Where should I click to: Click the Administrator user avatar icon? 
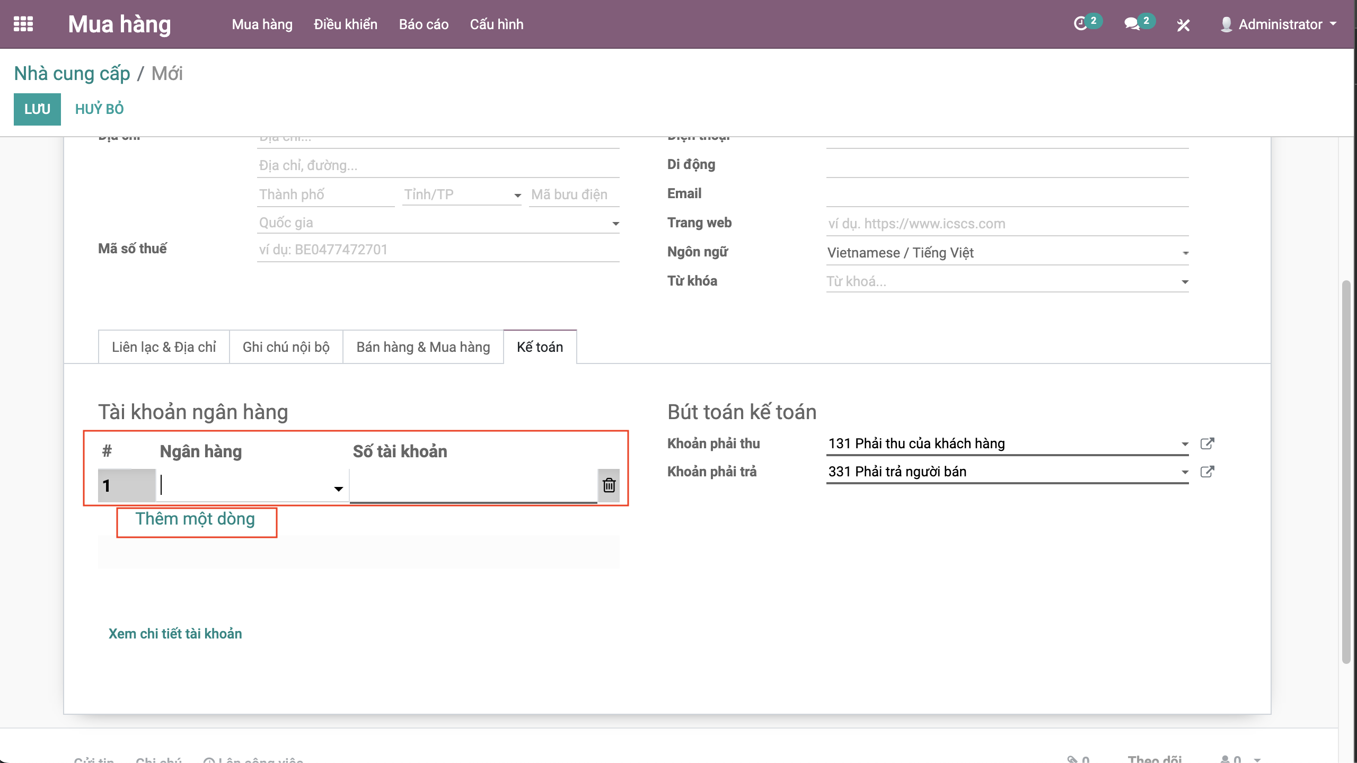(1226, 24)
